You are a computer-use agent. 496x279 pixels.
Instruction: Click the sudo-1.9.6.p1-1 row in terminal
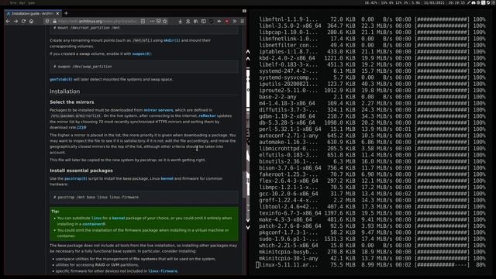[x=372, y=239]
